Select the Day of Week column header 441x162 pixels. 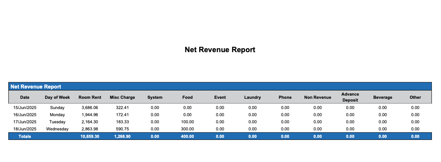click(x=57, y=97)
